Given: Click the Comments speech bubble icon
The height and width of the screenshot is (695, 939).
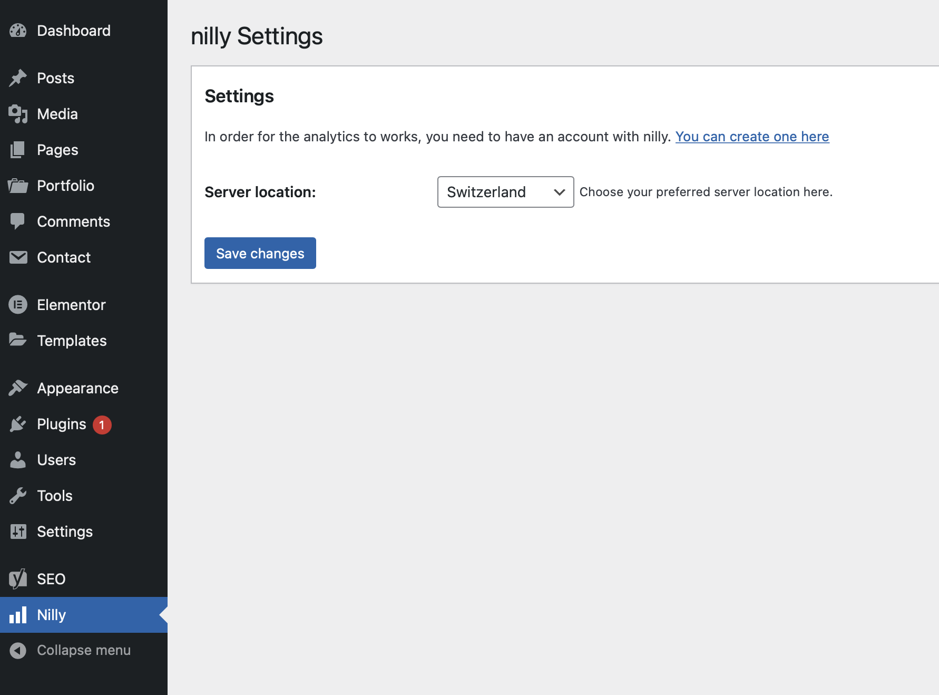Looking at the screenshot, I should pyautogui.click(x=18, y=221).
